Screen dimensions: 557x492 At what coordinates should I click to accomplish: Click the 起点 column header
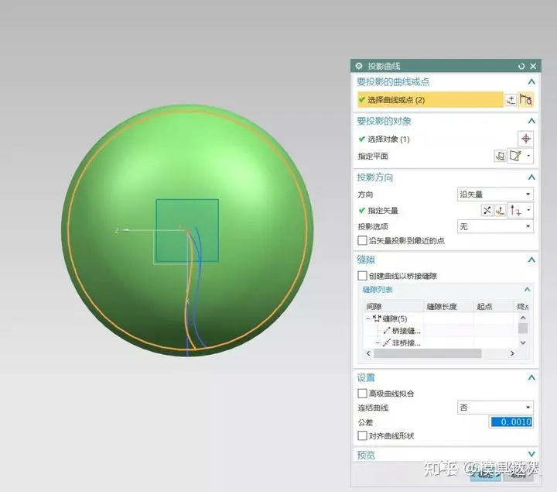pos(494,307)
